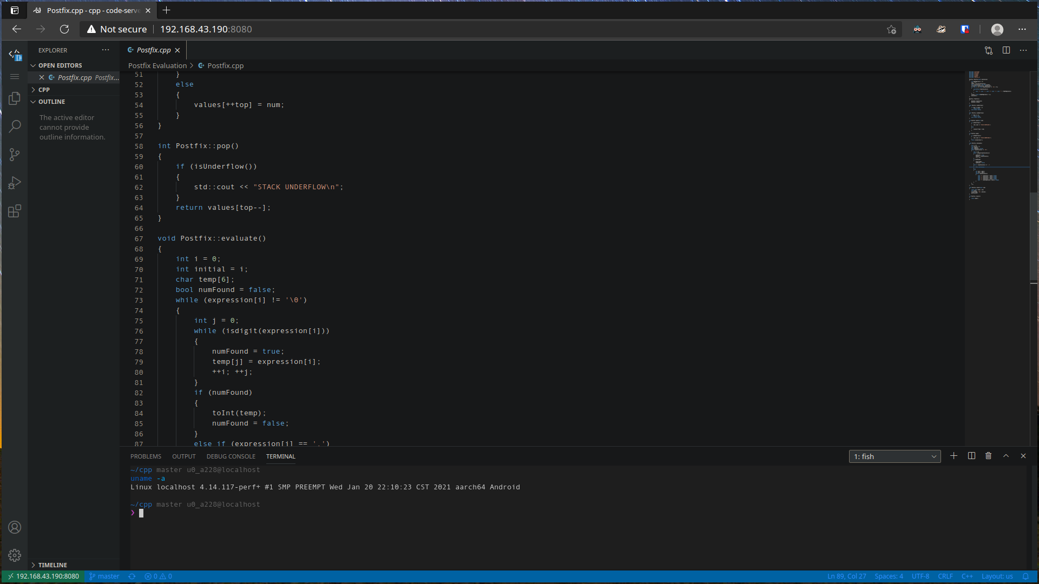Click 'void Postfix::evaluate()' code line
The height and width of the screenshot is (584, 1039).
coord(212,238)
